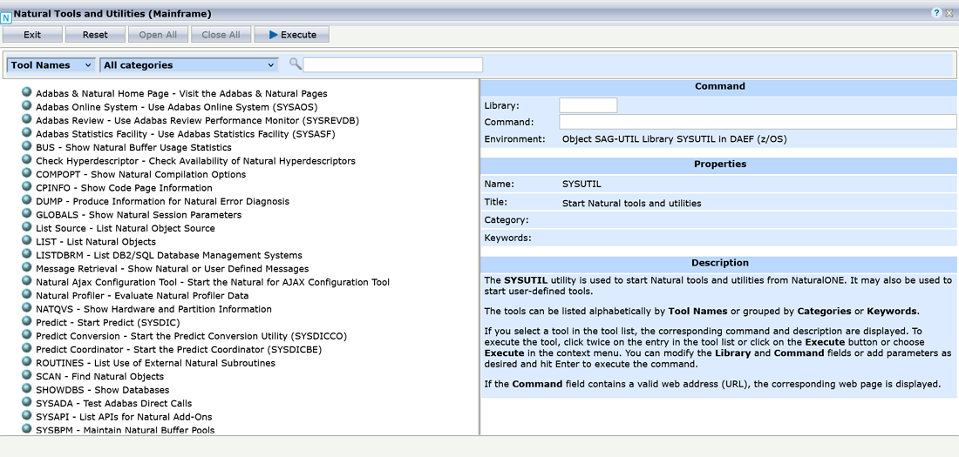Image resolution: width=959 pixels, height=457 pixels.
Task: Click the sphere icon beside SCAN entry
Action: tap(26, 375)
